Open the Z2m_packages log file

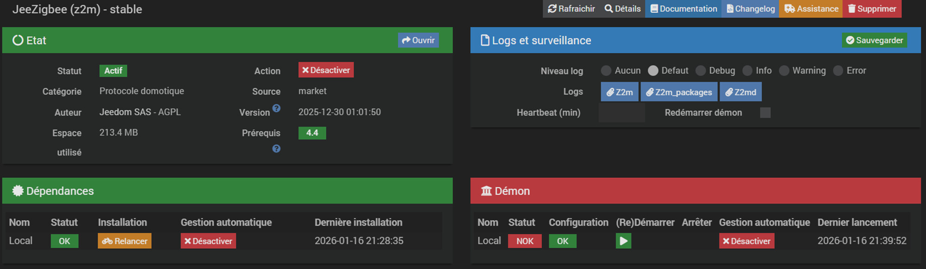679,92
